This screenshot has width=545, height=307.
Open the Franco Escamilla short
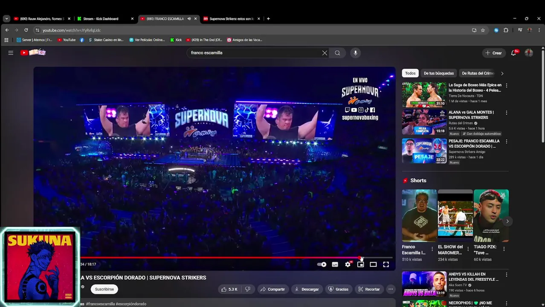(x=419, y=216)
